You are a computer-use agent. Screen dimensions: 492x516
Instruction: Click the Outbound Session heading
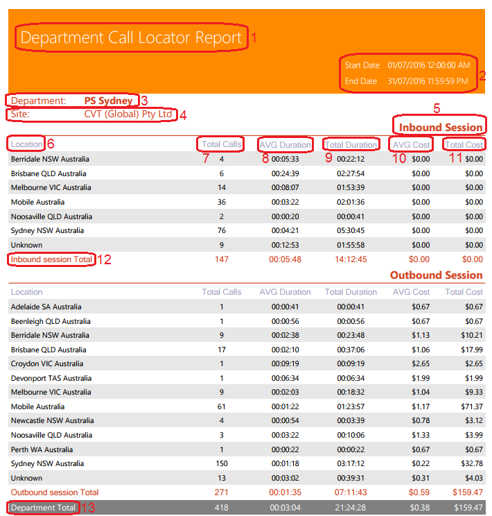pyautogui.click(x=436, y=275)
